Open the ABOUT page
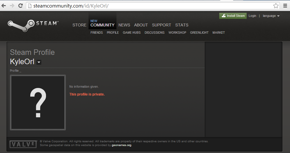Screen dimensions: 290x153 [141, 25]
